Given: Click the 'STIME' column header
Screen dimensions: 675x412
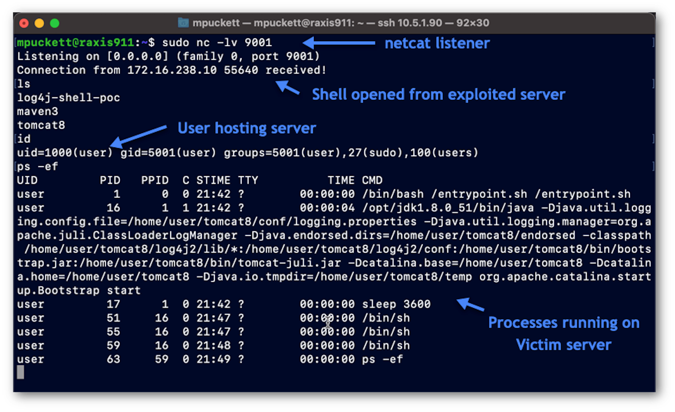Looking at the screenshot, I should tap(213, 180).
